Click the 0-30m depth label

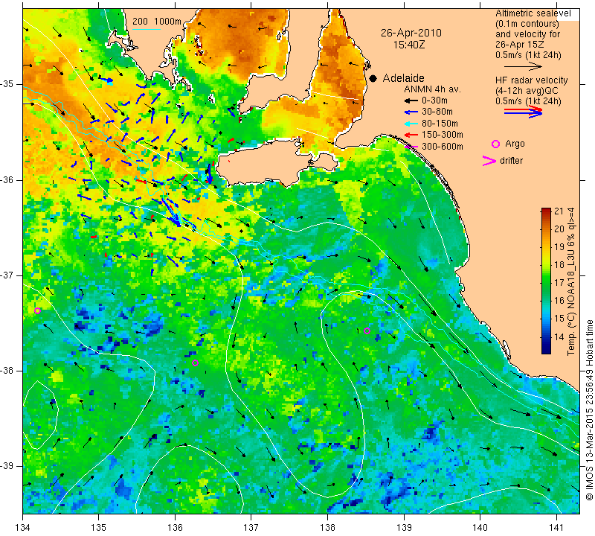(434, 100)
